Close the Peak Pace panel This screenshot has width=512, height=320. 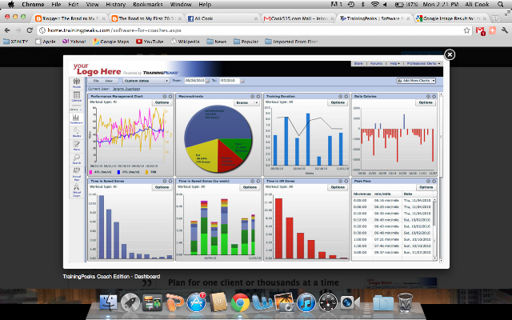tap(434, 181)
